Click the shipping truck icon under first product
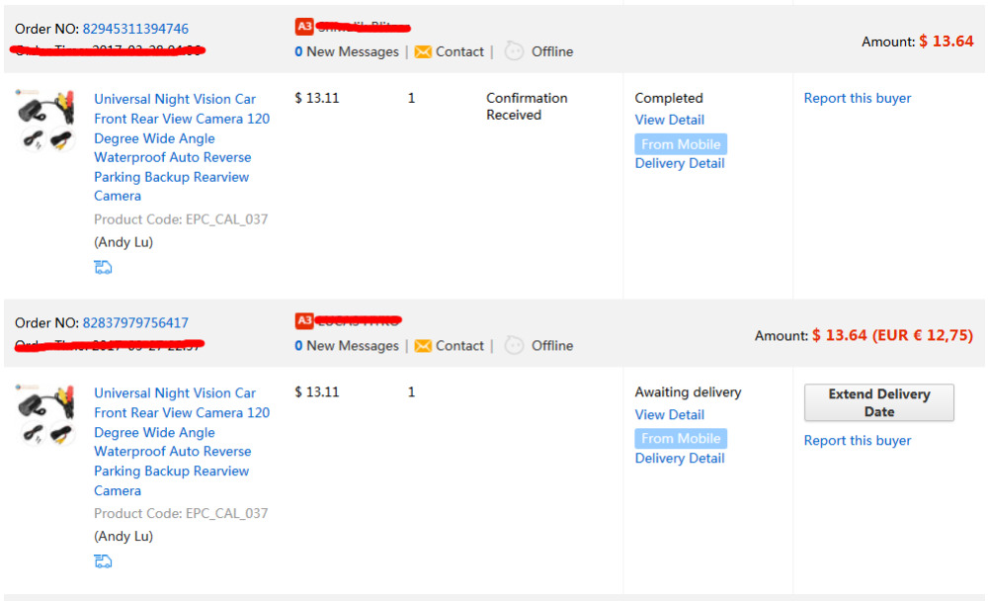 click(103, 267)
